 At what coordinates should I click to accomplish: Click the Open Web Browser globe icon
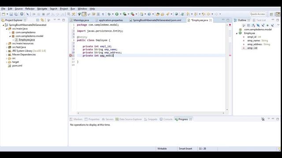coord(176,14)
